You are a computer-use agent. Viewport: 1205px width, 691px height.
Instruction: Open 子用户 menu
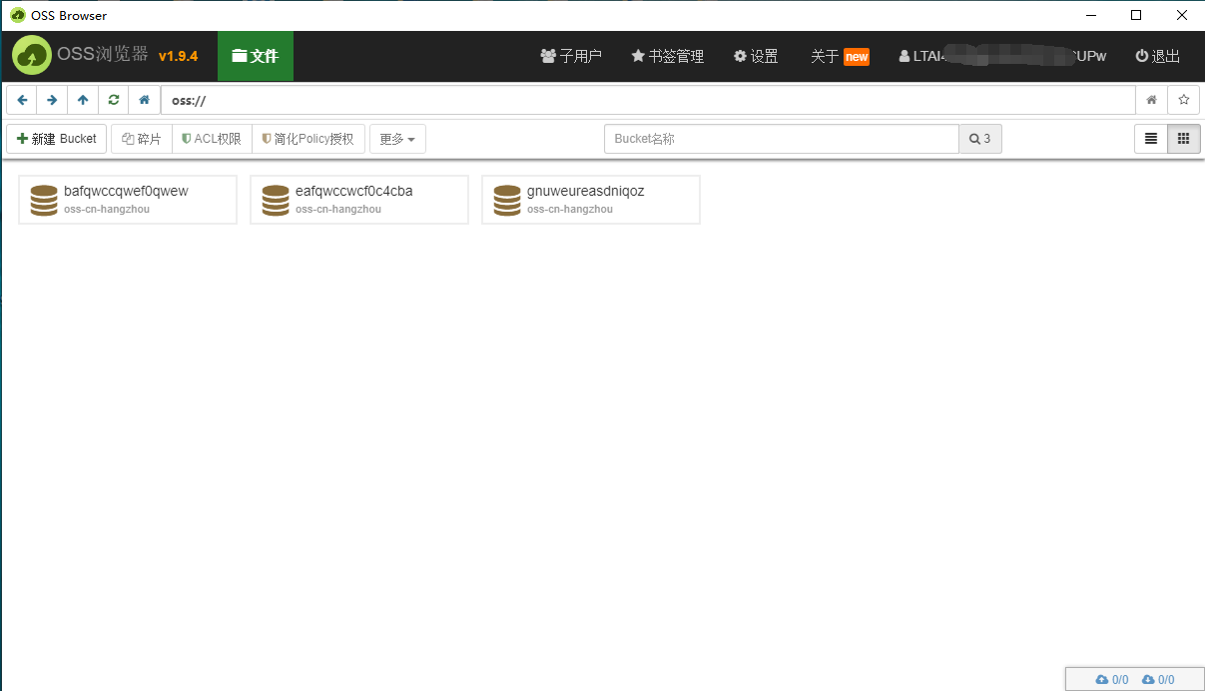click(x=571, y=56)
